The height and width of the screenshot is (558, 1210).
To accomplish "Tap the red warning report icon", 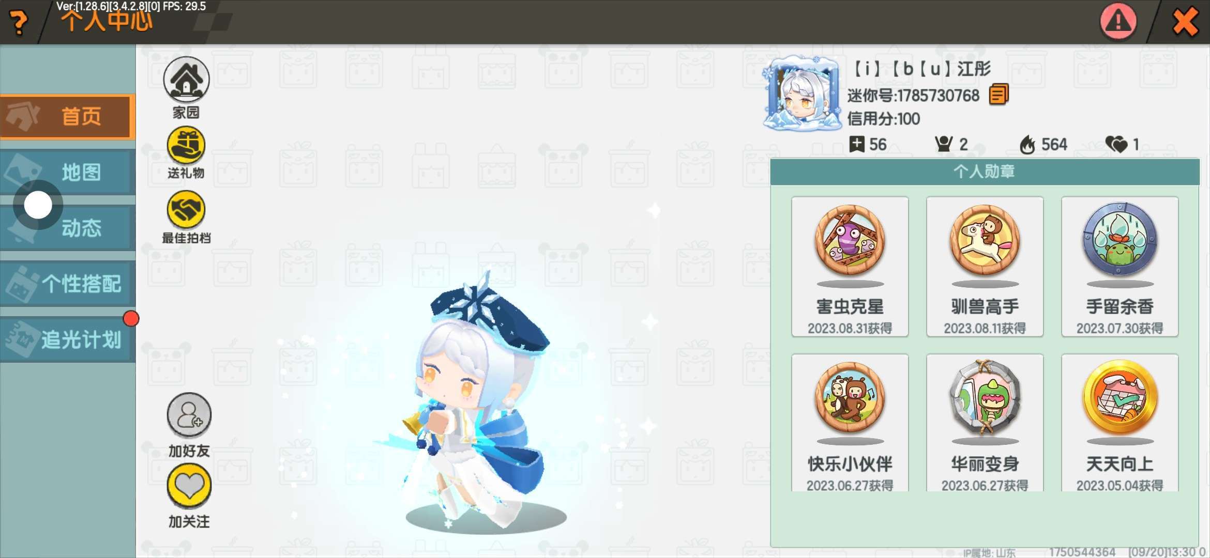I will [x=1118, y=22].
